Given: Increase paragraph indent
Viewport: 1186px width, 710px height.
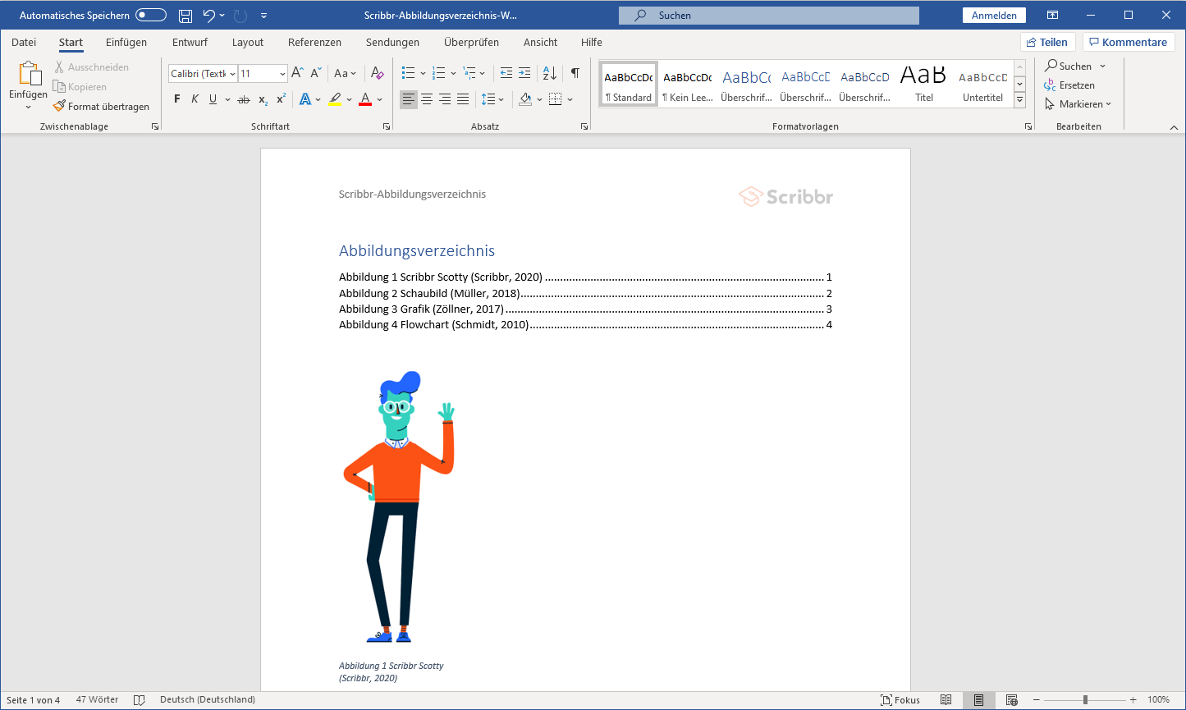Looking at the screenshot, I should [x=524, y=73].
